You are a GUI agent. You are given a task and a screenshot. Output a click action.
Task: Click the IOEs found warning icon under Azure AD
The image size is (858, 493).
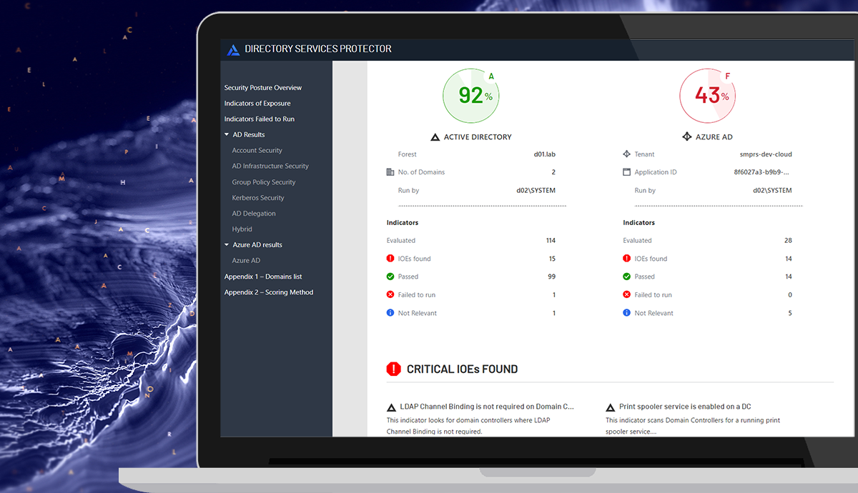pyautogui.click(x=626, y=259)
